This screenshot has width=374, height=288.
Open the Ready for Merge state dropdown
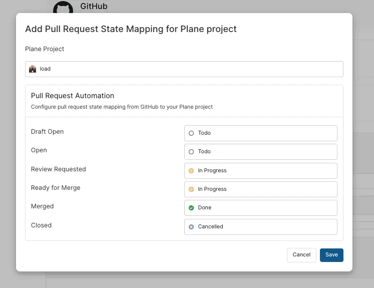pyautogui.click(x=260, y=189)
